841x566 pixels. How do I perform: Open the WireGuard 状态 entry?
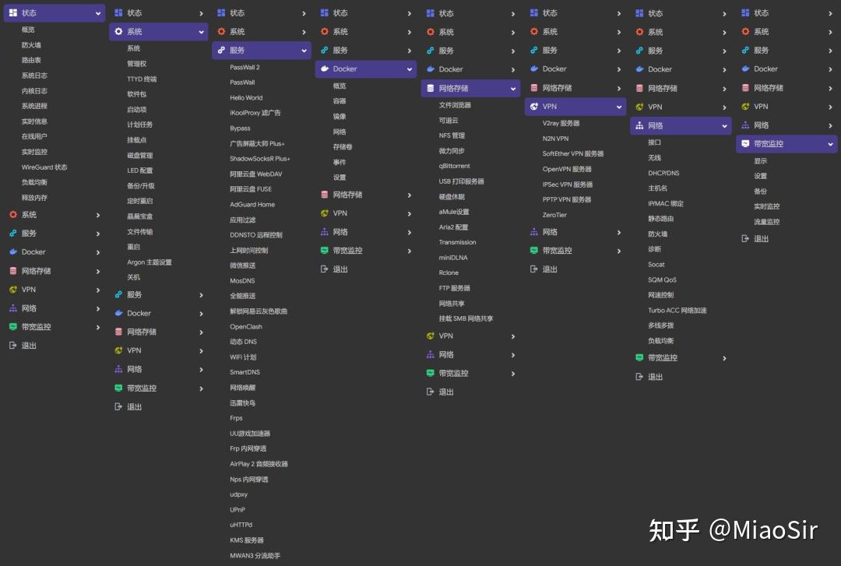click(x=44, y=167)
